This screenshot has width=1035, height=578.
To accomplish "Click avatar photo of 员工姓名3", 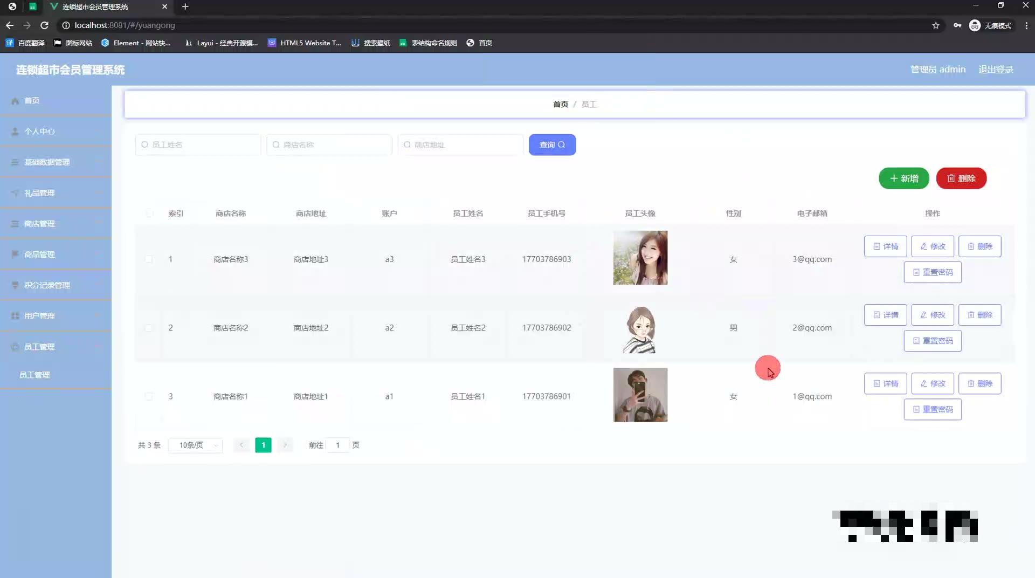I will [x=640, y=258].
